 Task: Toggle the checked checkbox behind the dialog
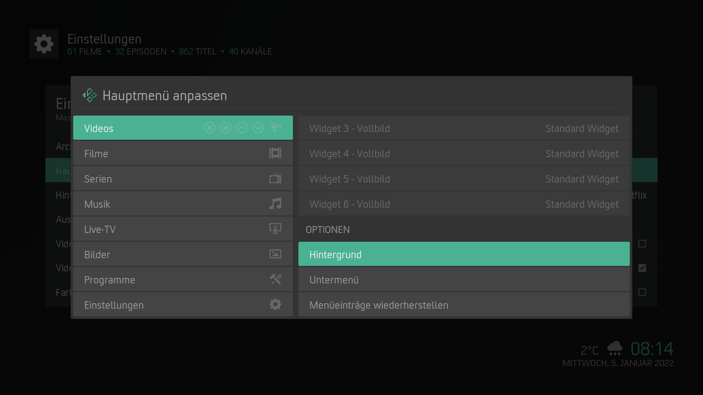[x=642, y=268]
